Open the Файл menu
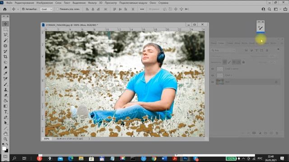The image size is (289, 162). click(9, 3)
